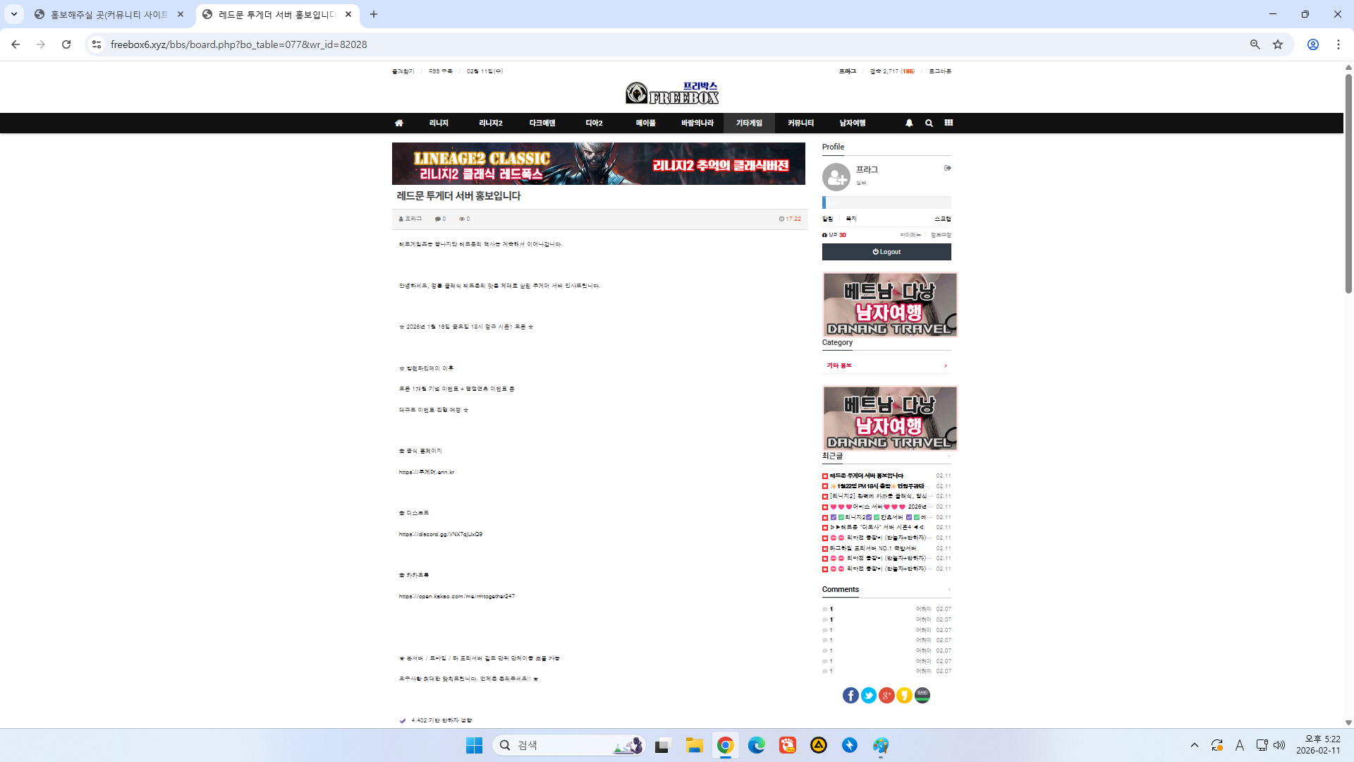Screen dimensions: 1354x762
Task: Open the grid menu icon in navbar
Action: tap(949, 123)
